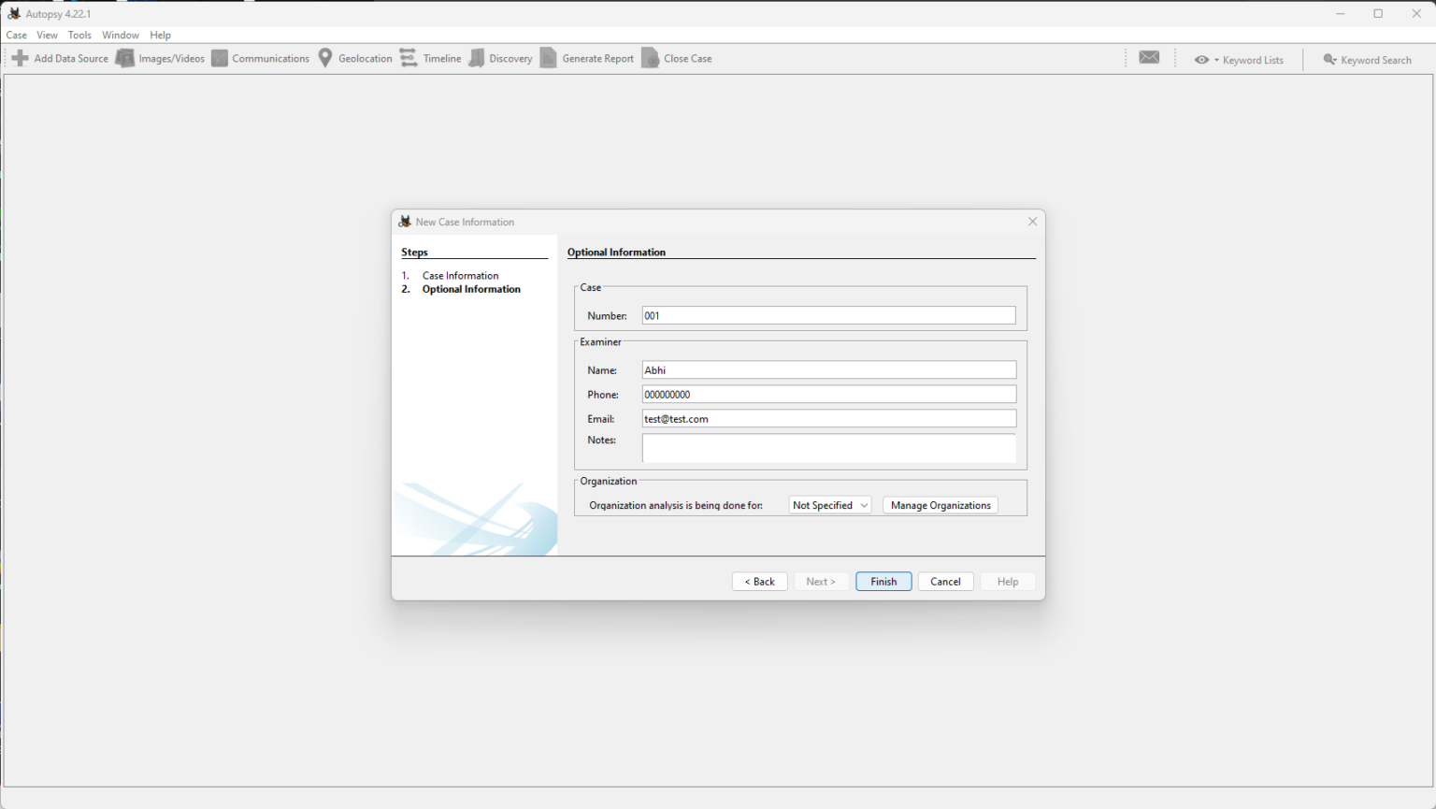Click the envelope messages icon in the toolbar
The image size is (1436, 809).
pyautogui.click(x=1149, y=58)
